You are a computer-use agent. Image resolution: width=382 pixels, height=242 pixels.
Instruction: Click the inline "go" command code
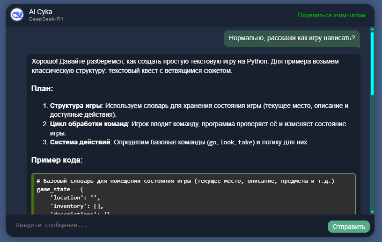click(x=213, y=142)
